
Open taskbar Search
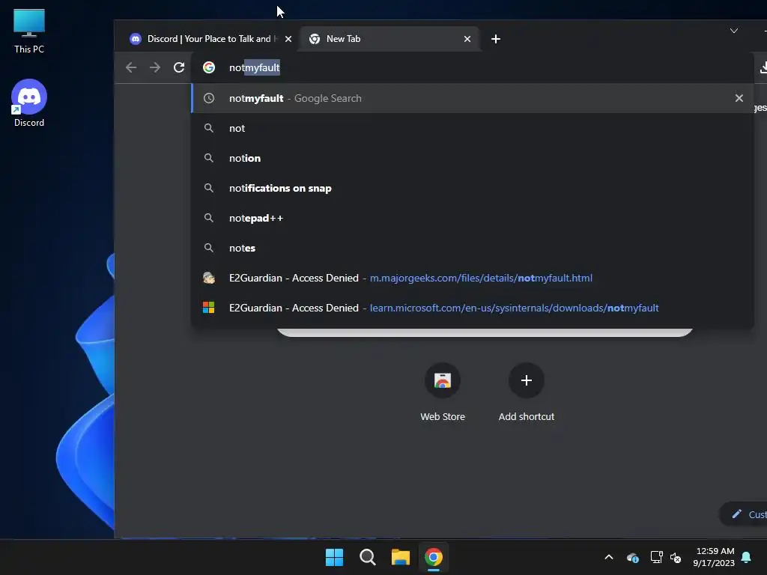pos(367,557)
